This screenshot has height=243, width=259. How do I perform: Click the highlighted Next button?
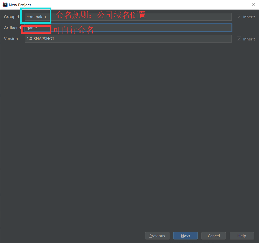coord(185,236)
